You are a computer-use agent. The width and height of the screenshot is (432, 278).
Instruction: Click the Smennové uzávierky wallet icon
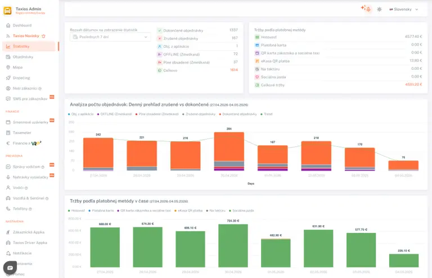pos(8,122)
